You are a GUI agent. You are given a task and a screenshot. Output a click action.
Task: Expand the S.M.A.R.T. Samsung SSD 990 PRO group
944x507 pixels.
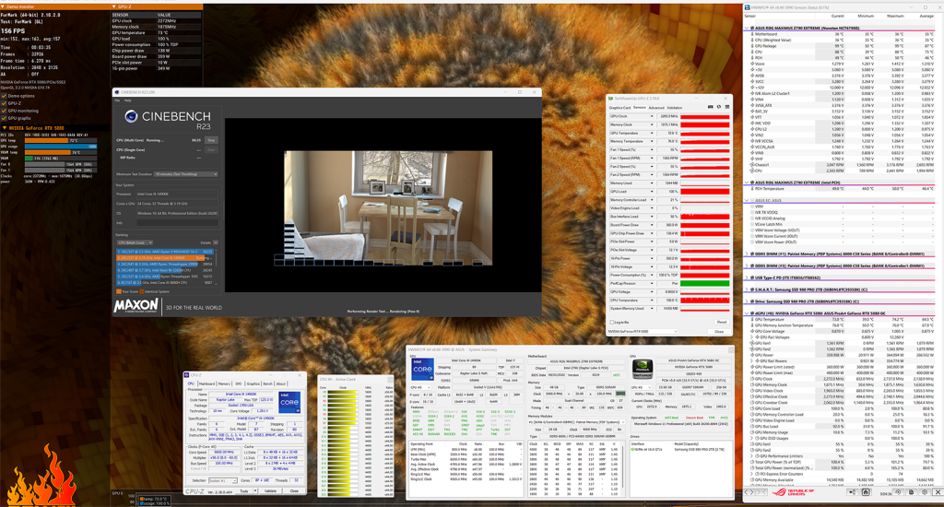tap(747, 289)
